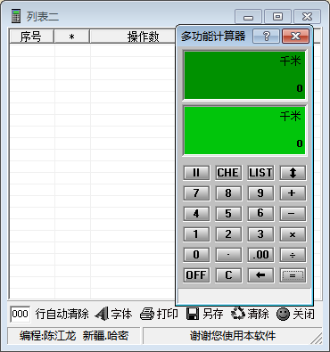Click the pause (II) calculator key
Image resolution: width=330 pixels, height=352 pixels.
click(x=196, y=173)
